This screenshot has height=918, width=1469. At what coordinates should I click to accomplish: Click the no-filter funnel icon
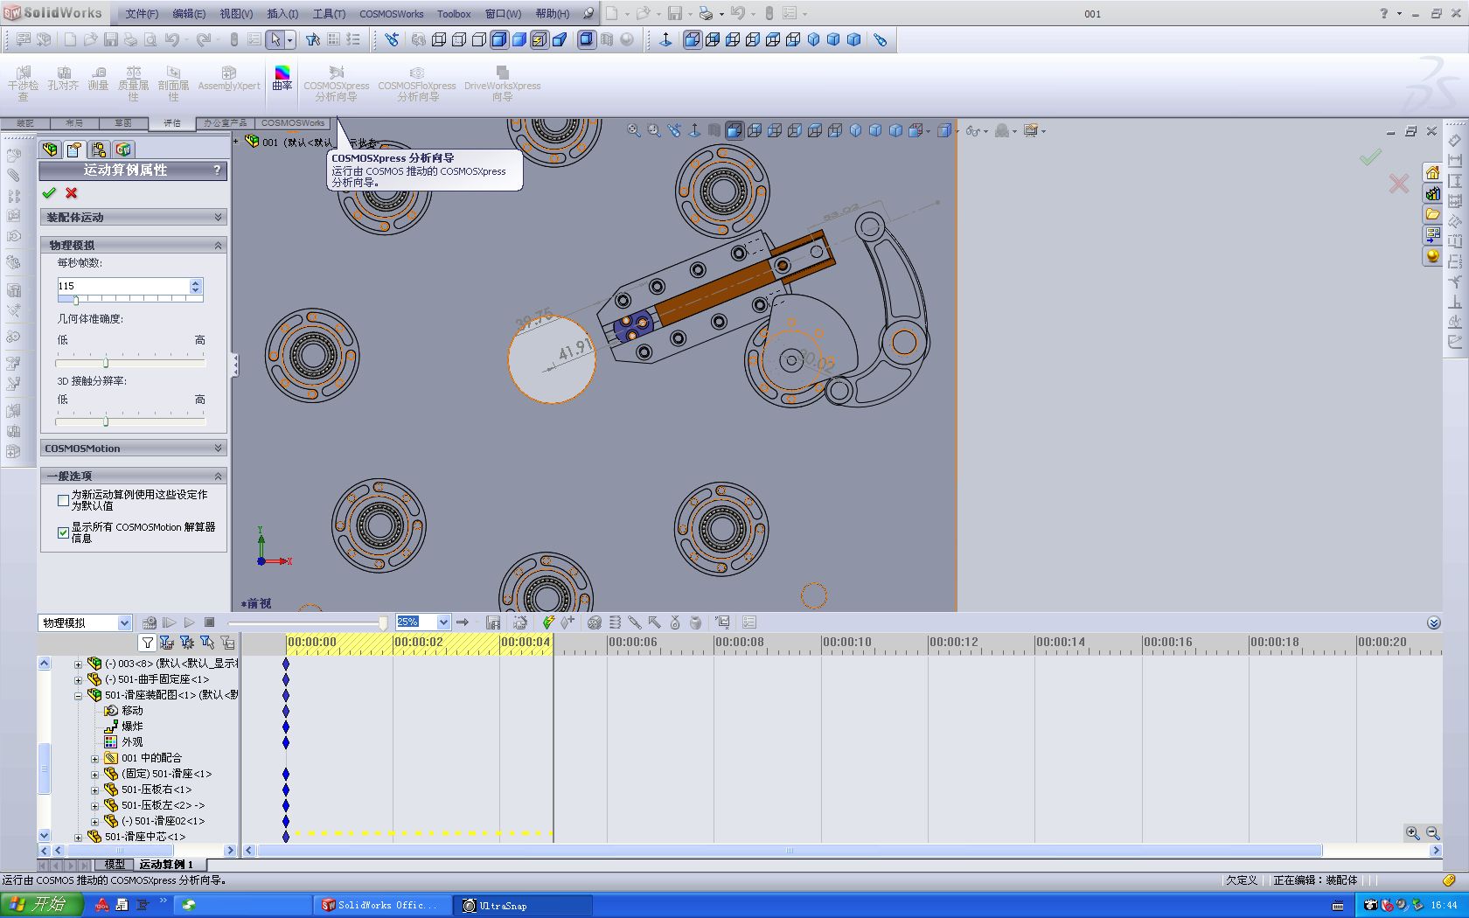point(148,643)
